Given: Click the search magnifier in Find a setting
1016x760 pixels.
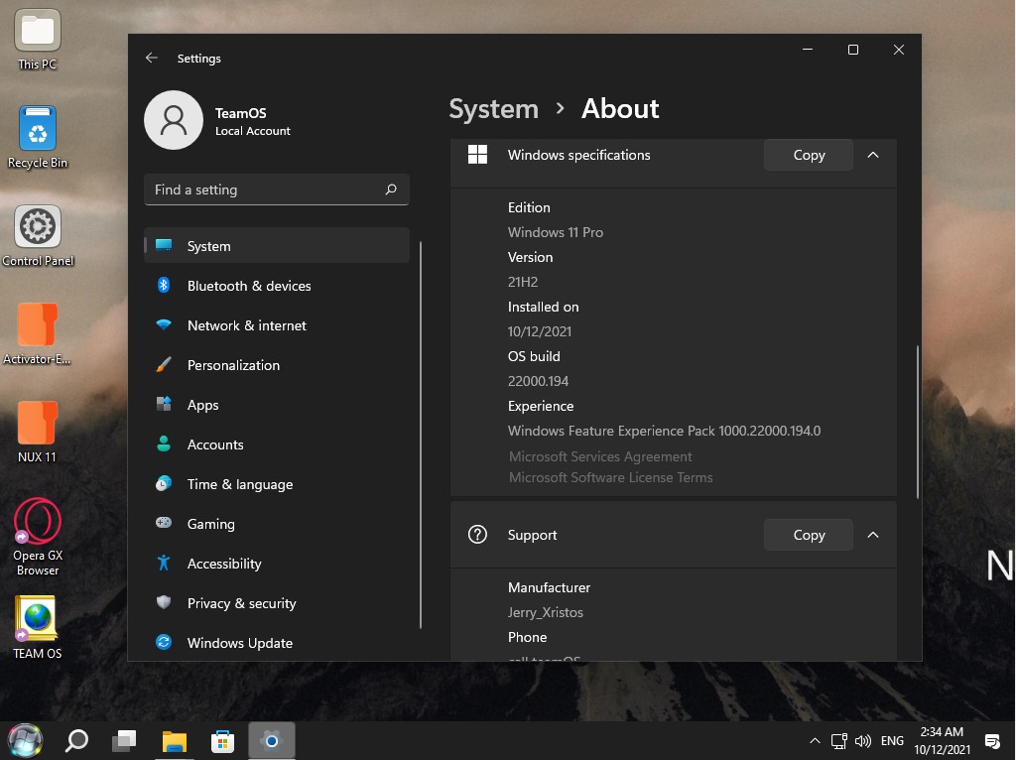Looking at the screenshot, I should [x=391, y=190].
